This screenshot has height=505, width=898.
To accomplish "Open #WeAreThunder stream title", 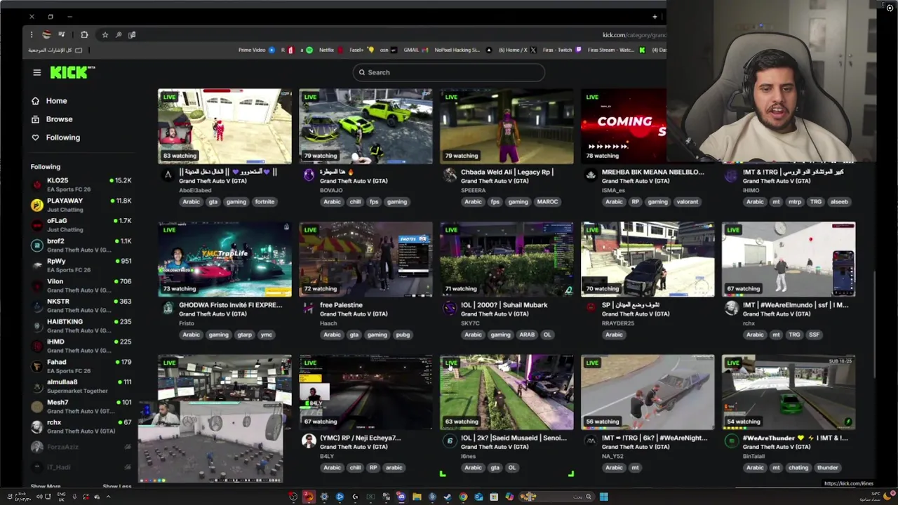I will click(795, 438).
